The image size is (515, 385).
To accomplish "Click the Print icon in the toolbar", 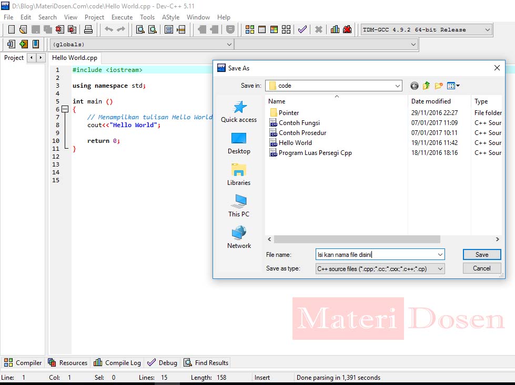I will (x=88, y=30).
